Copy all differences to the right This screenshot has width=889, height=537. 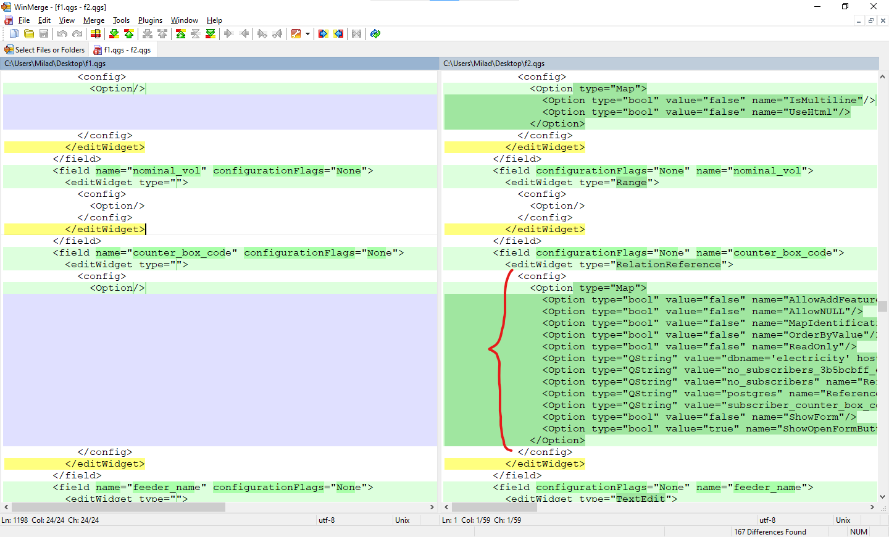323,33
